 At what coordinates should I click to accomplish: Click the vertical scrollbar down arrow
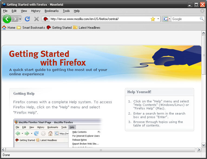point(204,145)
